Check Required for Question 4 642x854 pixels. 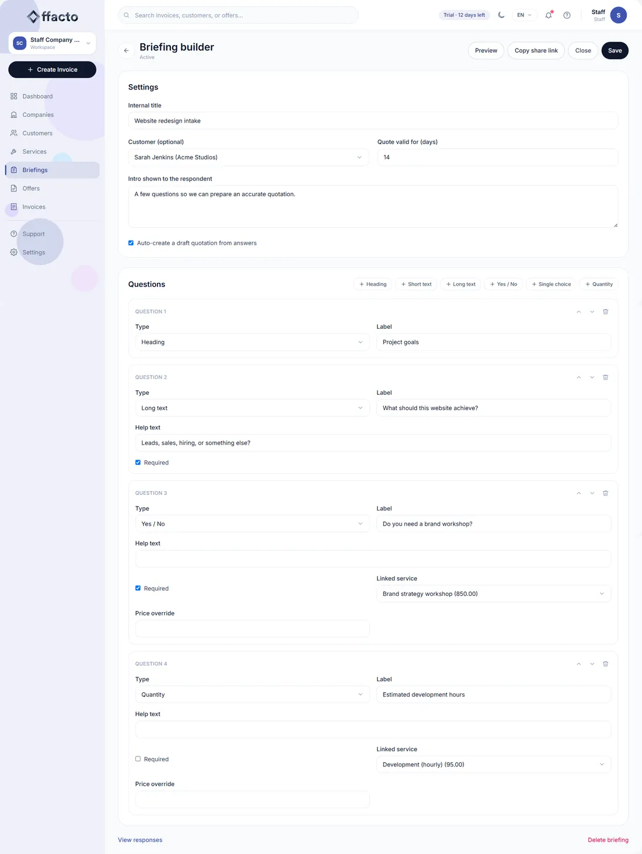pyautogui.click(x=138, y=759)
